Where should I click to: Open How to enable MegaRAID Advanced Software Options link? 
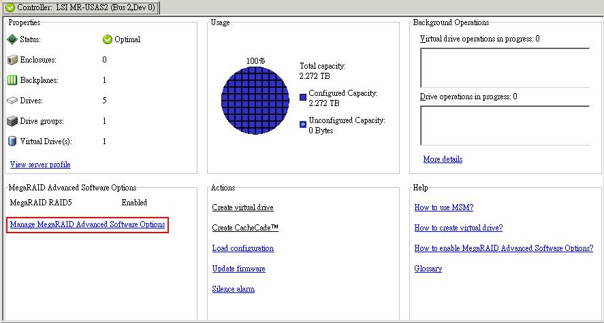(504, 248)
